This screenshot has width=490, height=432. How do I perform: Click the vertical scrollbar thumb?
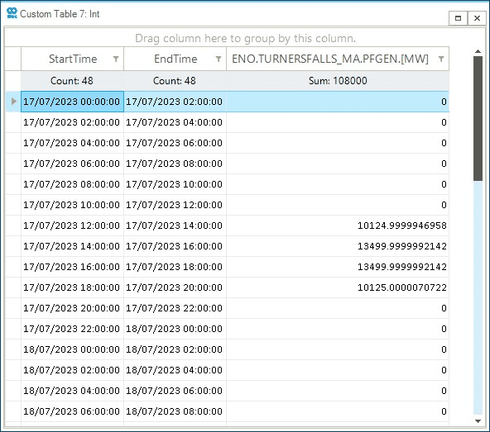coord(478,118)
